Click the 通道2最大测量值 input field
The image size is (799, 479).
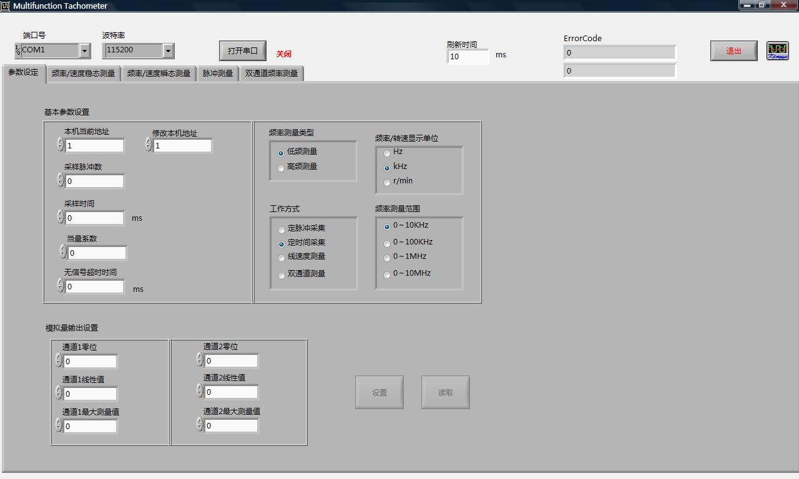point(231,426)
